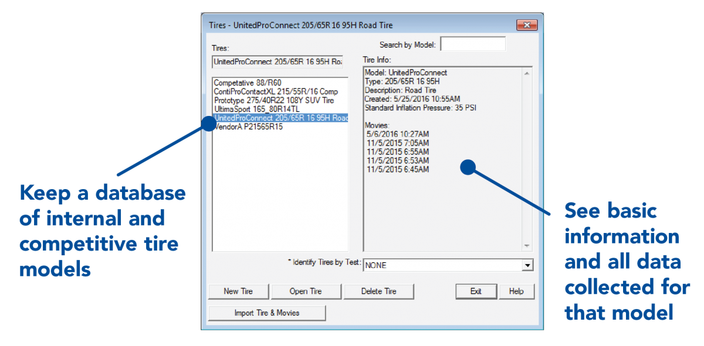704x346 pixels.
Task: Click the Model: UnitedProConnect info line
Action: (x=406, y=73)
